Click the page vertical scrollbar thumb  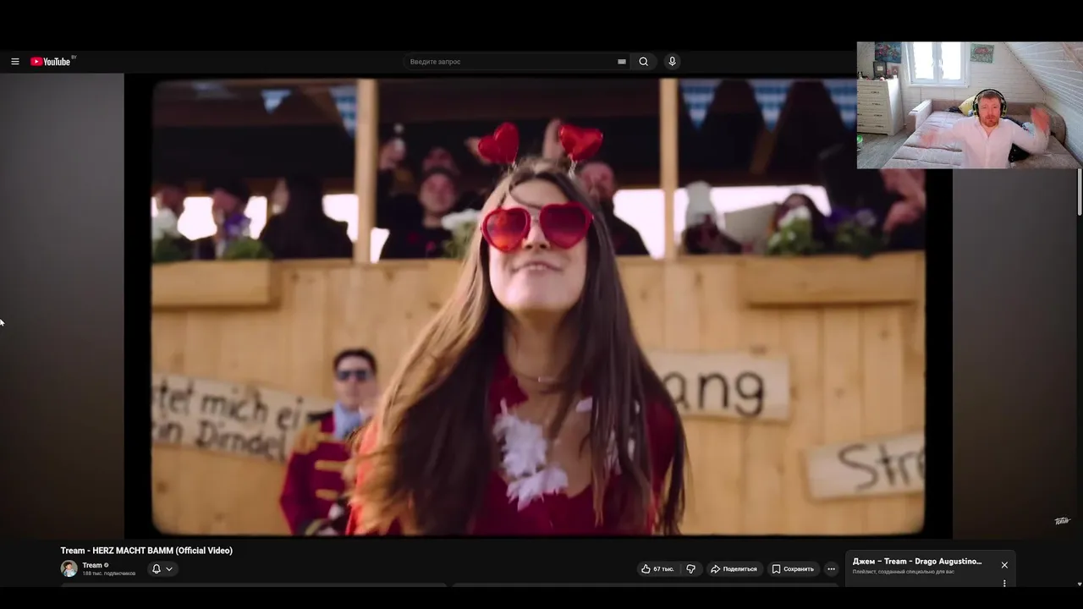click(1079, 192)
